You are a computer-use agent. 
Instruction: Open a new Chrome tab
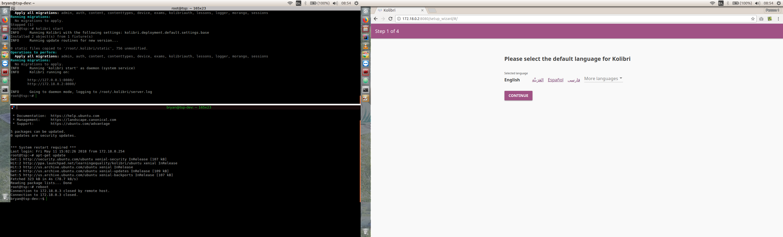432,11
